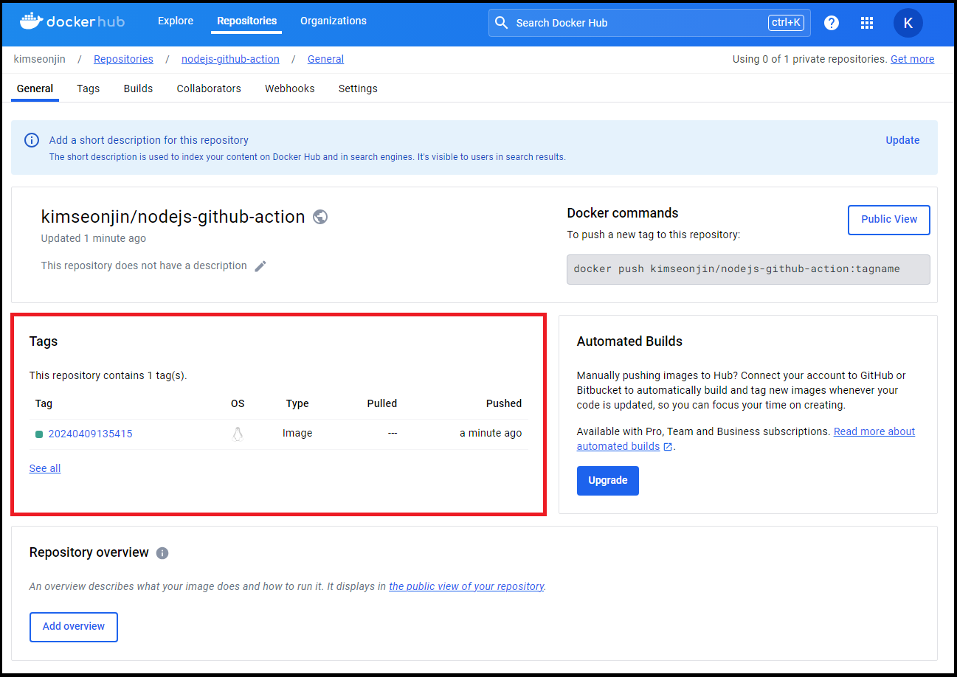
Task: Switch to the General tab
Action: point(35,88)
